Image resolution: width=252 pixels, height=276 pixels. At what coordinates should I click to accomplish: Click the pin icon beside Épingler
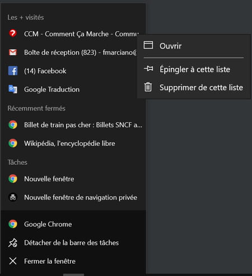coord(148,69)
